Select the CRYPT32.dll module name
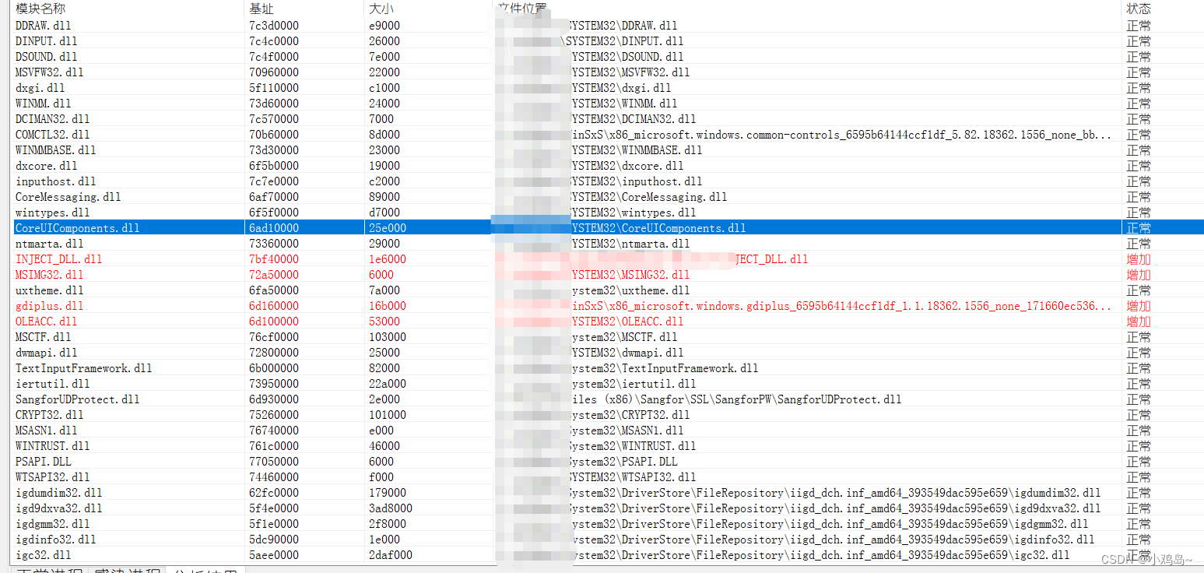This screenshot has height=573, width=1204. (49, 414)
